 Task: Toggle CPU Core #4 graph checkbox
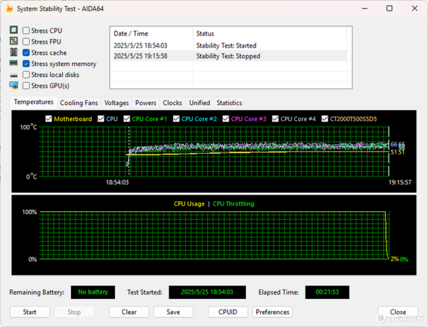[275, 119]
